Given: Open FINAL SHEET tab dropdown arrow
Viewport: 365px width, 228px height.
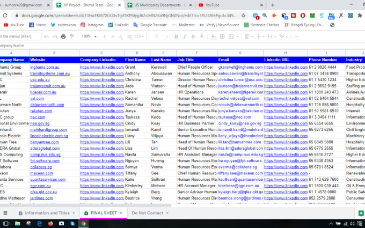Looking at the screenshot, I should [121, 213].
